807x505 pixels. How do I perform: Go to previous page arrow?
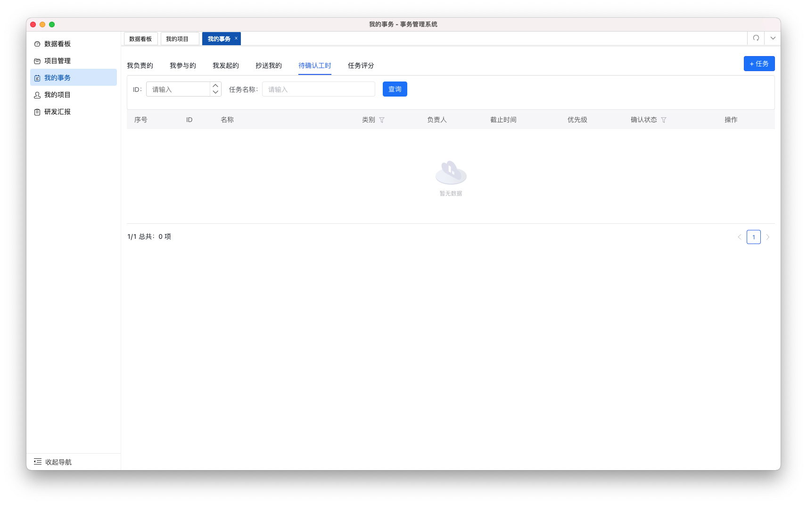coord(740,237)
